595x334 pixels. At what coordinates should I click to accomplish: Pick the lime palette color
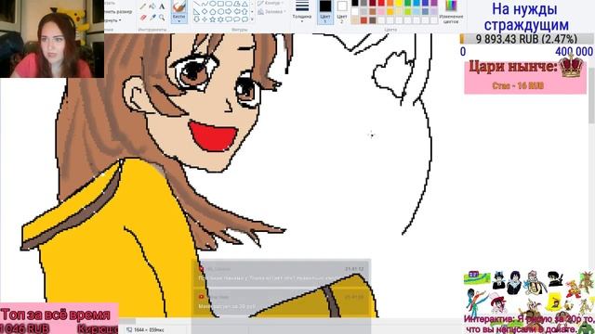[407, 11]
